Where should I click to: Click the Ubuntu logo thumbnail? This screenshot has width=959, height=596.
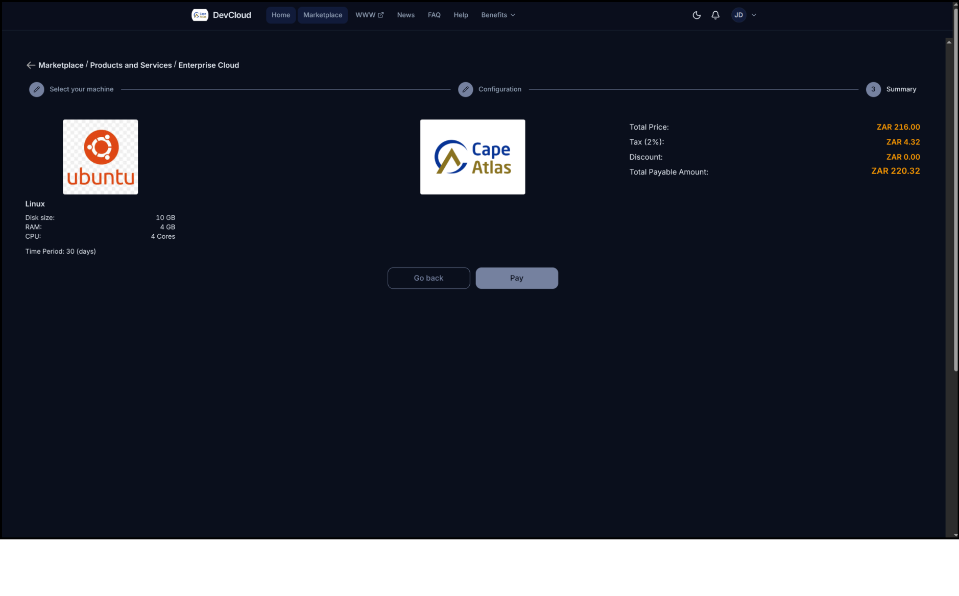pos(100,157)
